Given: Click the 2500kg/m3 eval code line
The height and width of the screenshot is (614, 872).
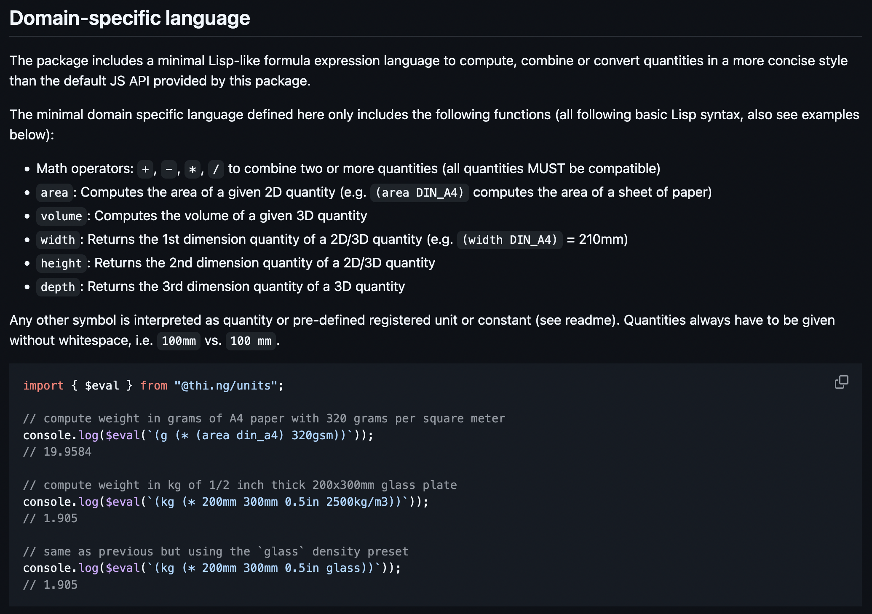Looking at the screenshot, I should tap(225, 502).
